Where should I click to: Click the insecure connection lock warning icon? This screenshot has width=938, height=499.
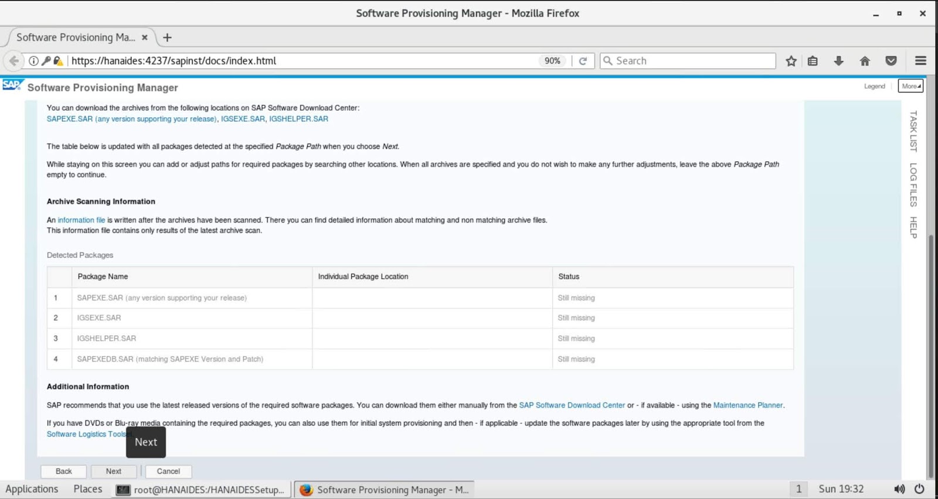57,61
